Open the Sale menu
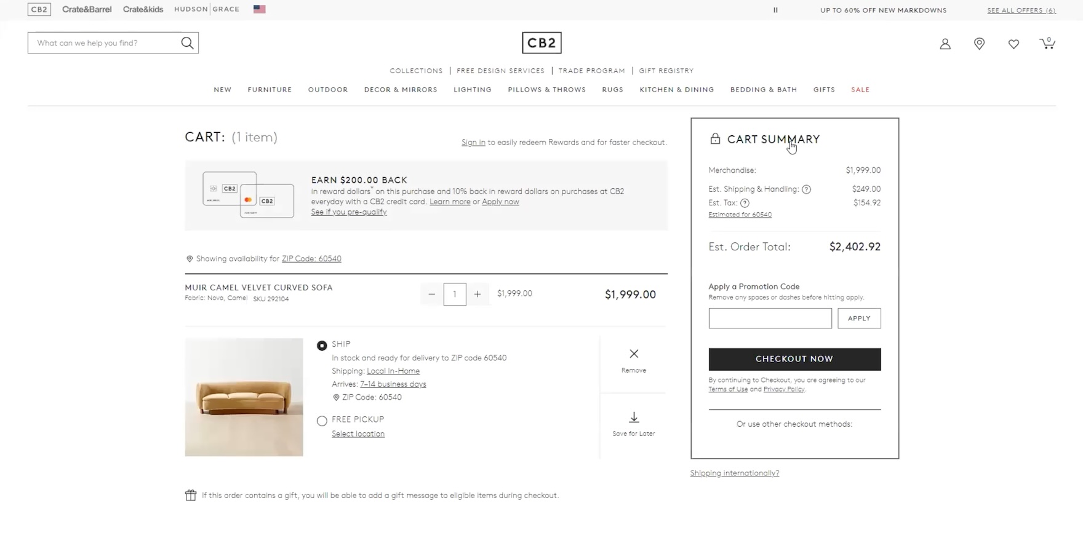Viewport: 1083px width, 535px height. click(860, 90)
